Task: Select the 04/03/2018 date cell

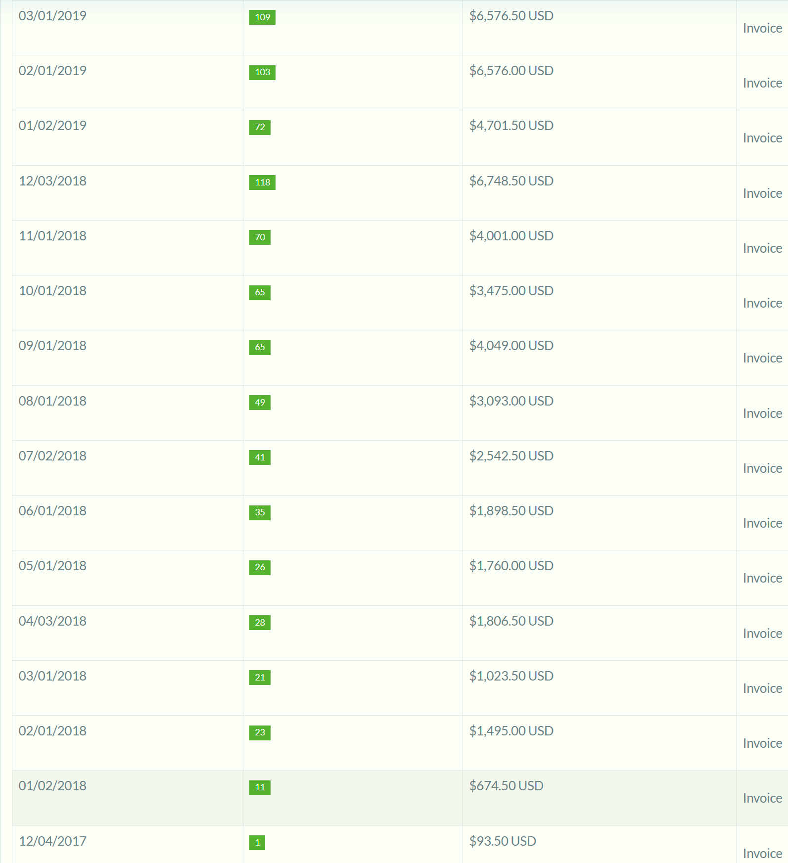Action: (52, 621)
